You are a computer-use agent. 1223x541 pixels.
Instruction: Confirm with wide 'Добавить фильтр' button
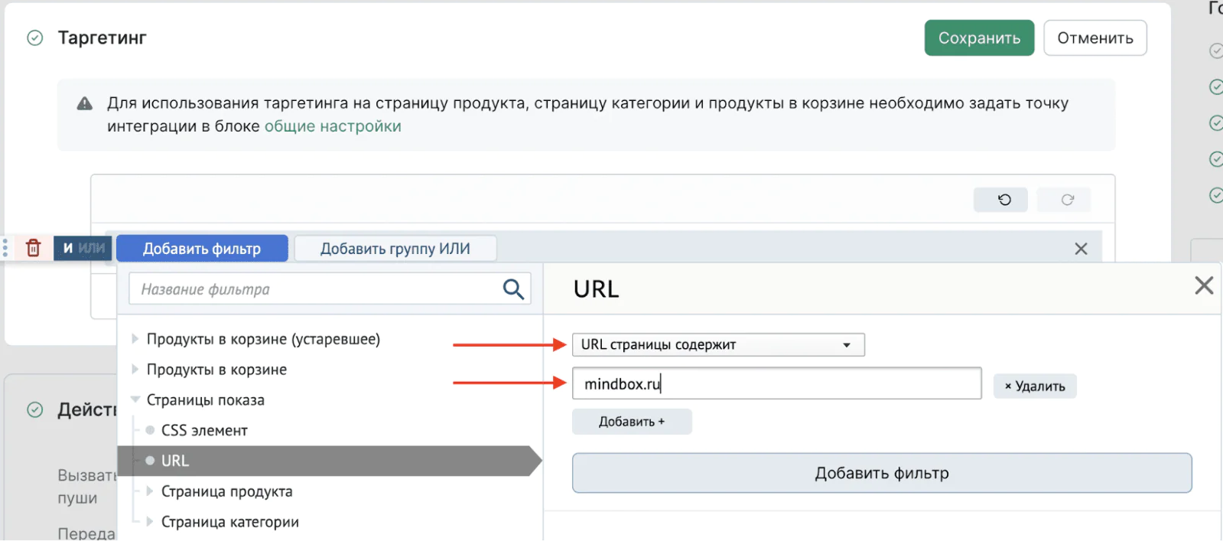(x=882, y=473)
